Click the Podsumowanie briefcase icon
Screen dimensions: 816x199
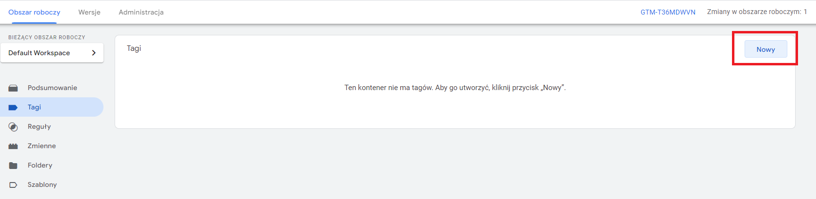pos(13,88)
